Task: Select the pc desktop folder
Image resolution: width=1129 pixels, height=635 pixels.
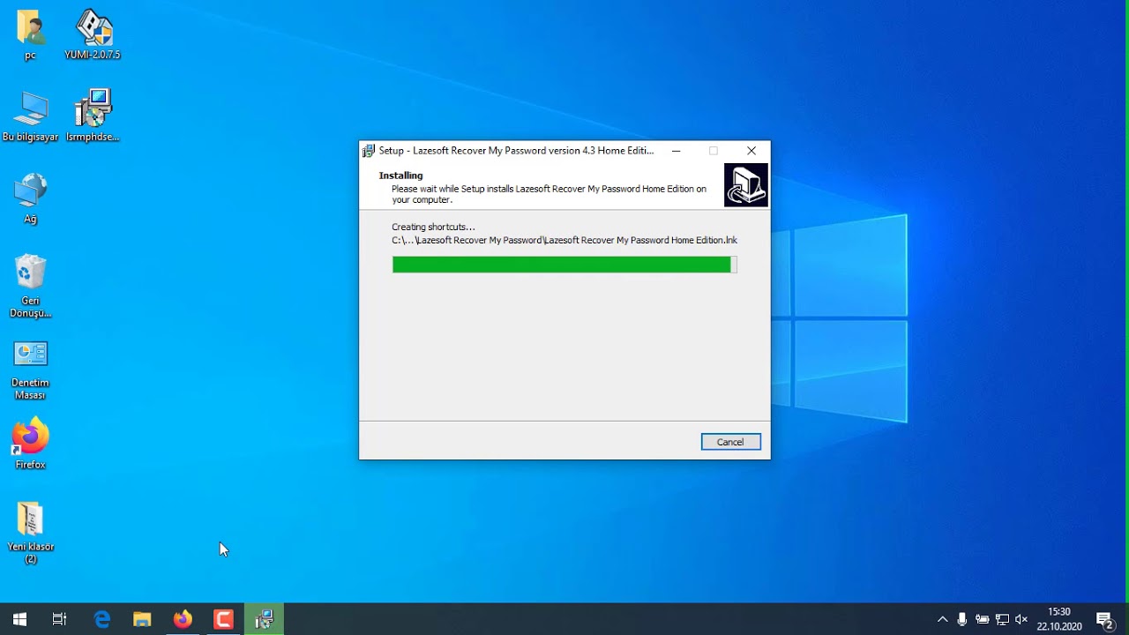Action: click(x=30, y=35)
